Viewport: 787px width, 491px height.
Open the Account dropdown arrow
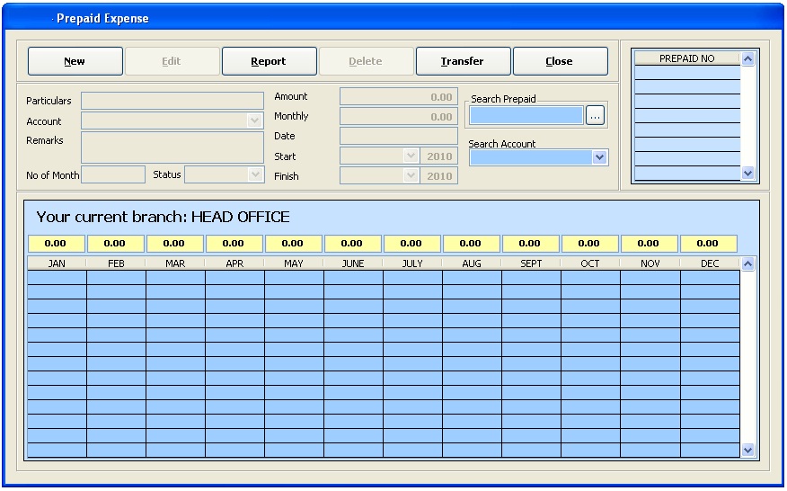pyautogui.click(x=254, y=121)
